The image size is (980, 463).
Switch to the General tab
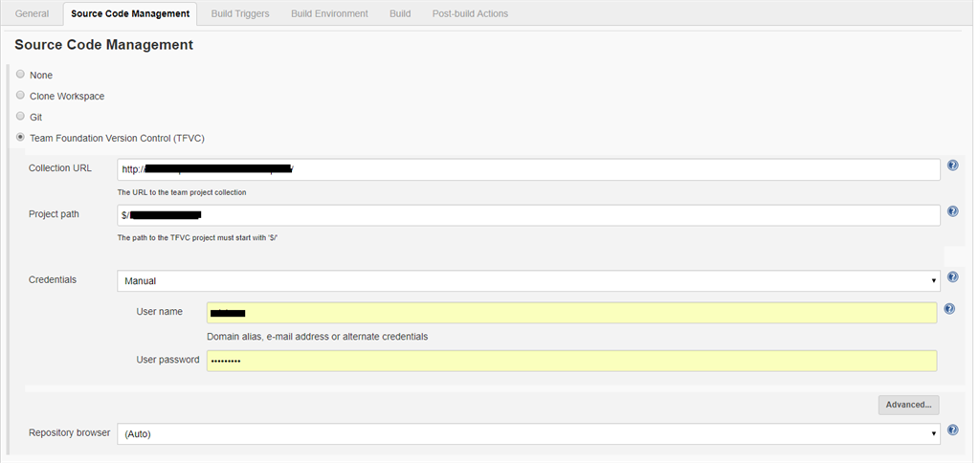[32, 13]
